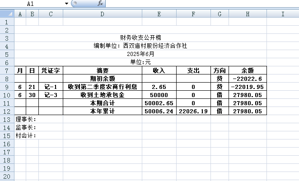Click the Select All corner button

[x=7, y=14]
